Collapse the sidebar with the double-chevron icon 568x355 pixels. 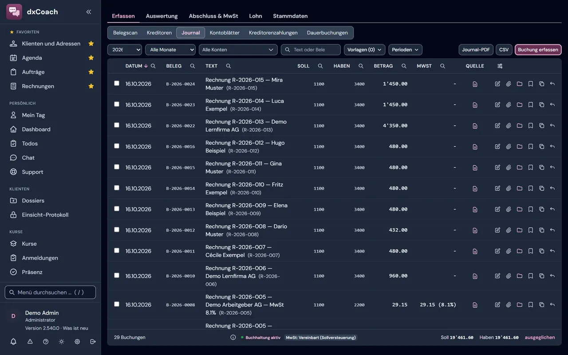click(89, 12)
